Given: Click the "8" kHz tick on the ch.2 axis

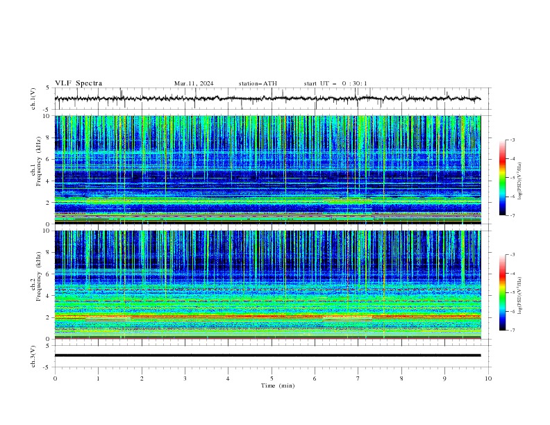Looking at the screenshot, I should (x=49, y=253).
